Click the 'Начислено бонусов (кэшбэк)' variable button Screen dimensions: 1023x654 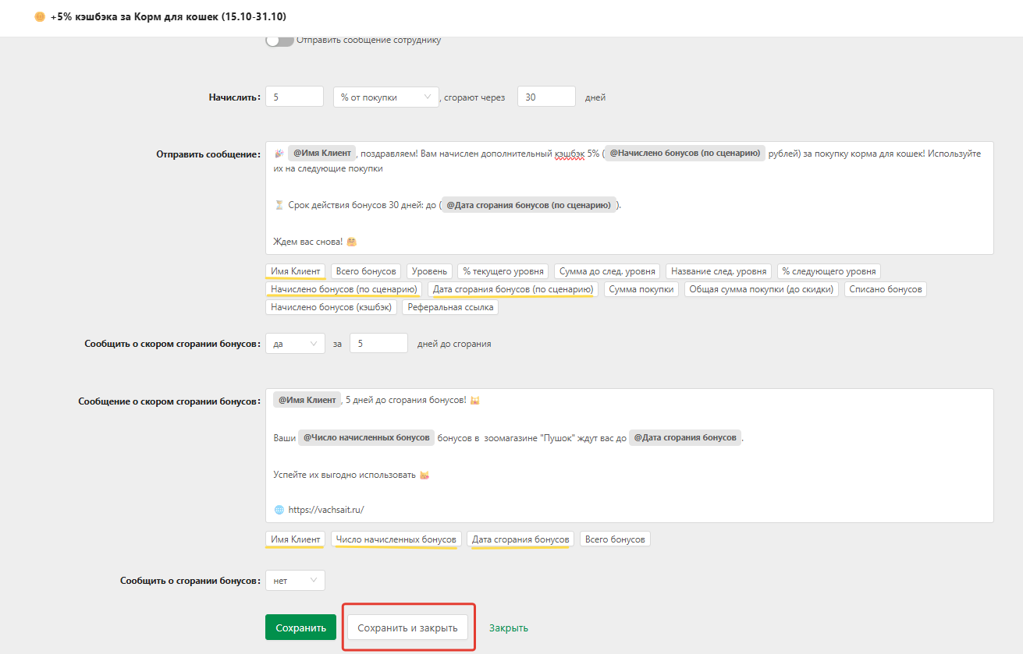[x=331, y=307]
